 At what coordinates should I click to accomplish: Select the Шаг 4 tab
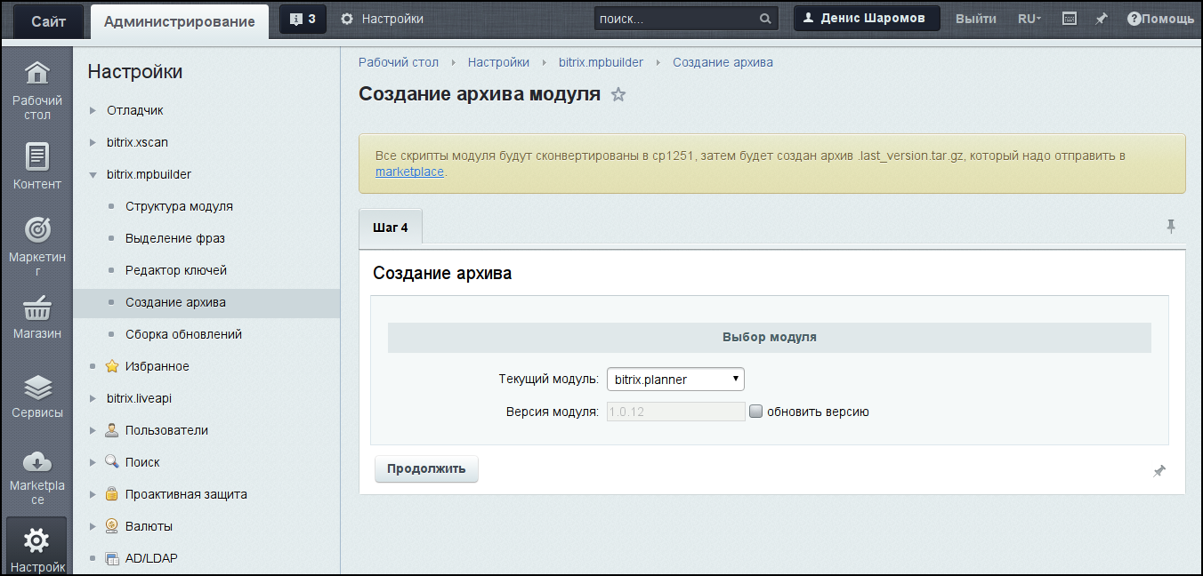[390, 228]
